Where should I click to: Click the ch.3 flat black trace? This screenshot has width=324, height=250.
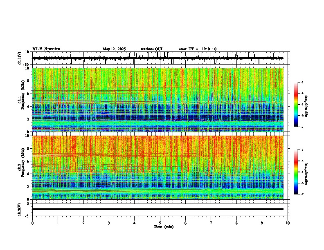pyautogui.click(x=158, y=209)
